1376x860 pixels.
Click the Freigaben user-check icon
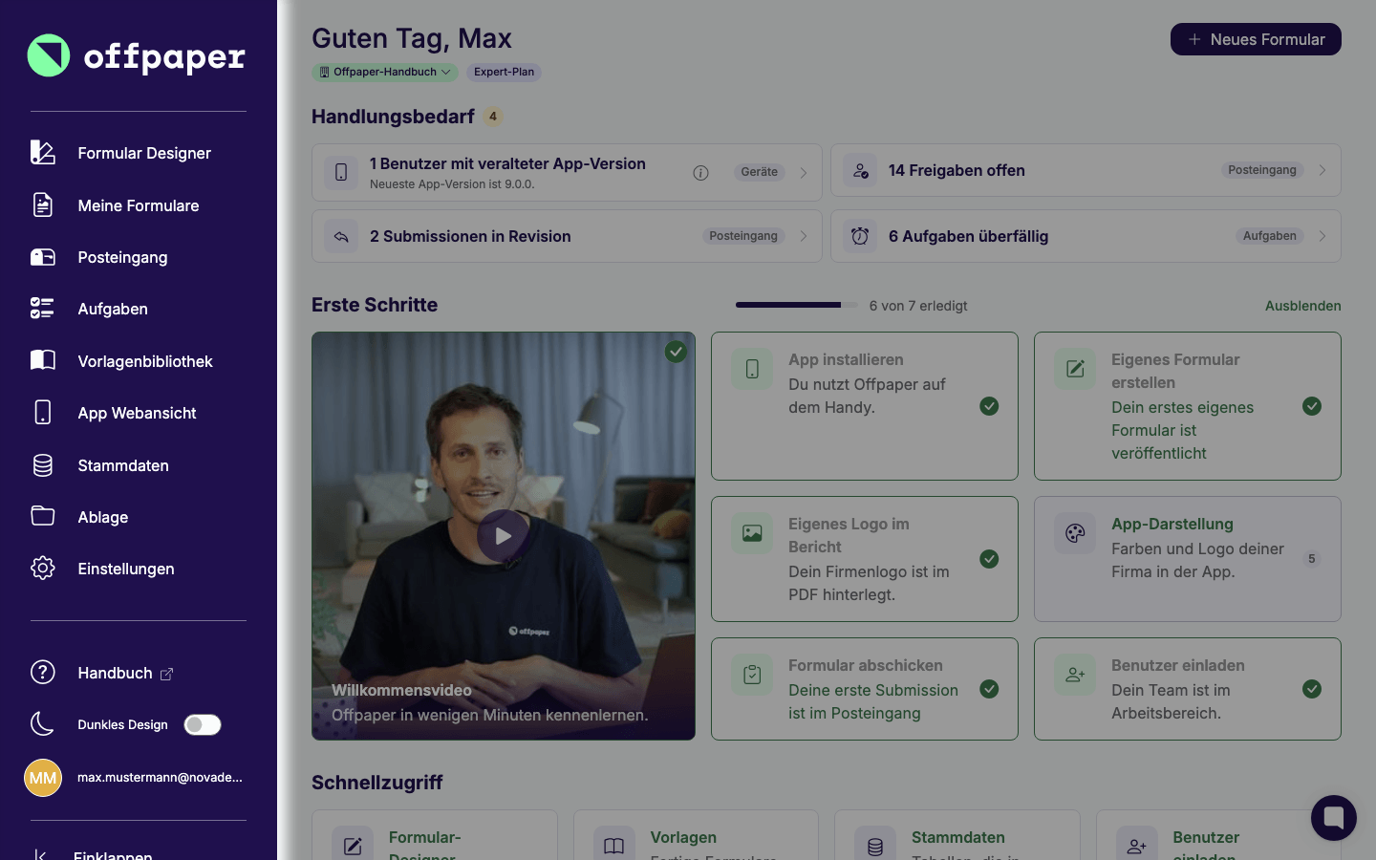tap(860, 170)
